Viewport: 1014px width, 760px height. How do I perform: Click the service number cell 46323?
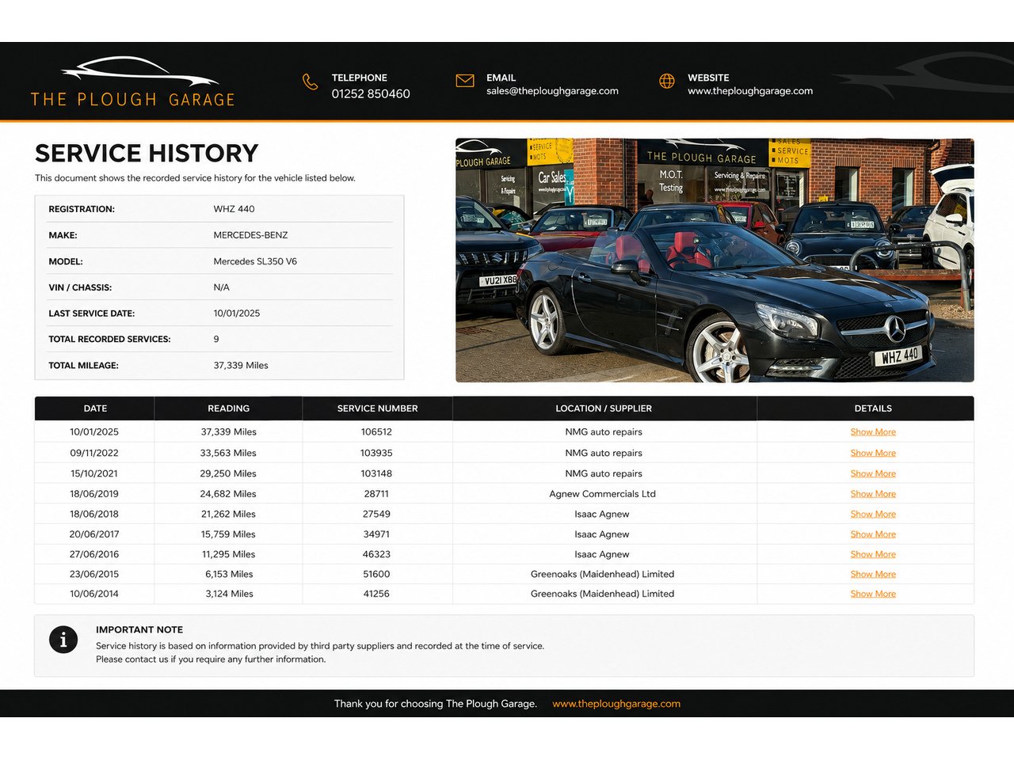376,554
